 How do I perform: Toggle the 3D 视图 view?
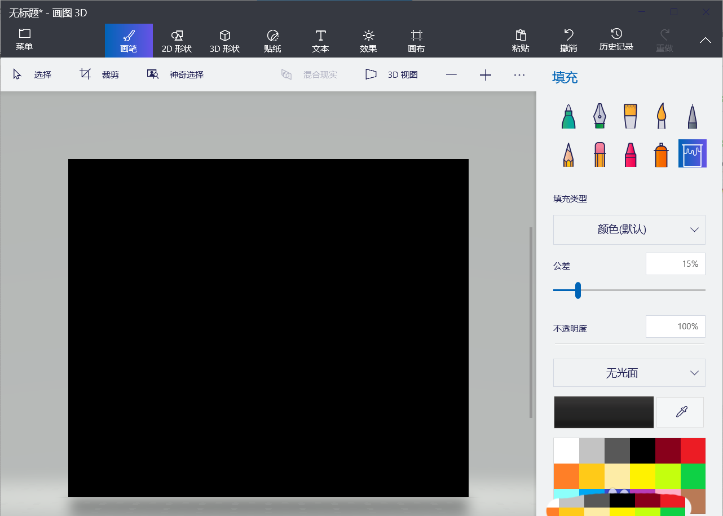pyautogui.click(x=392, y=74)
